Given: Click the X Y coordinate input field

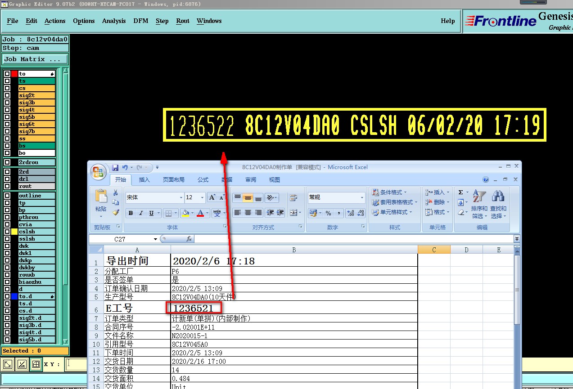Looking at the screenshot, I should [x=76, y=364].
